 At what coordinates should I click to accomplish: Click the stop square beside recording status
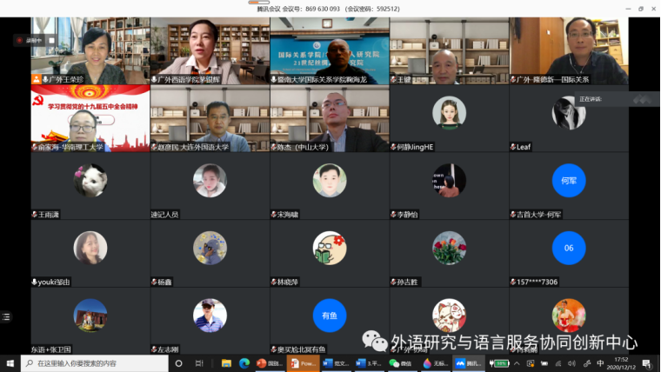(x=50, y=40)
